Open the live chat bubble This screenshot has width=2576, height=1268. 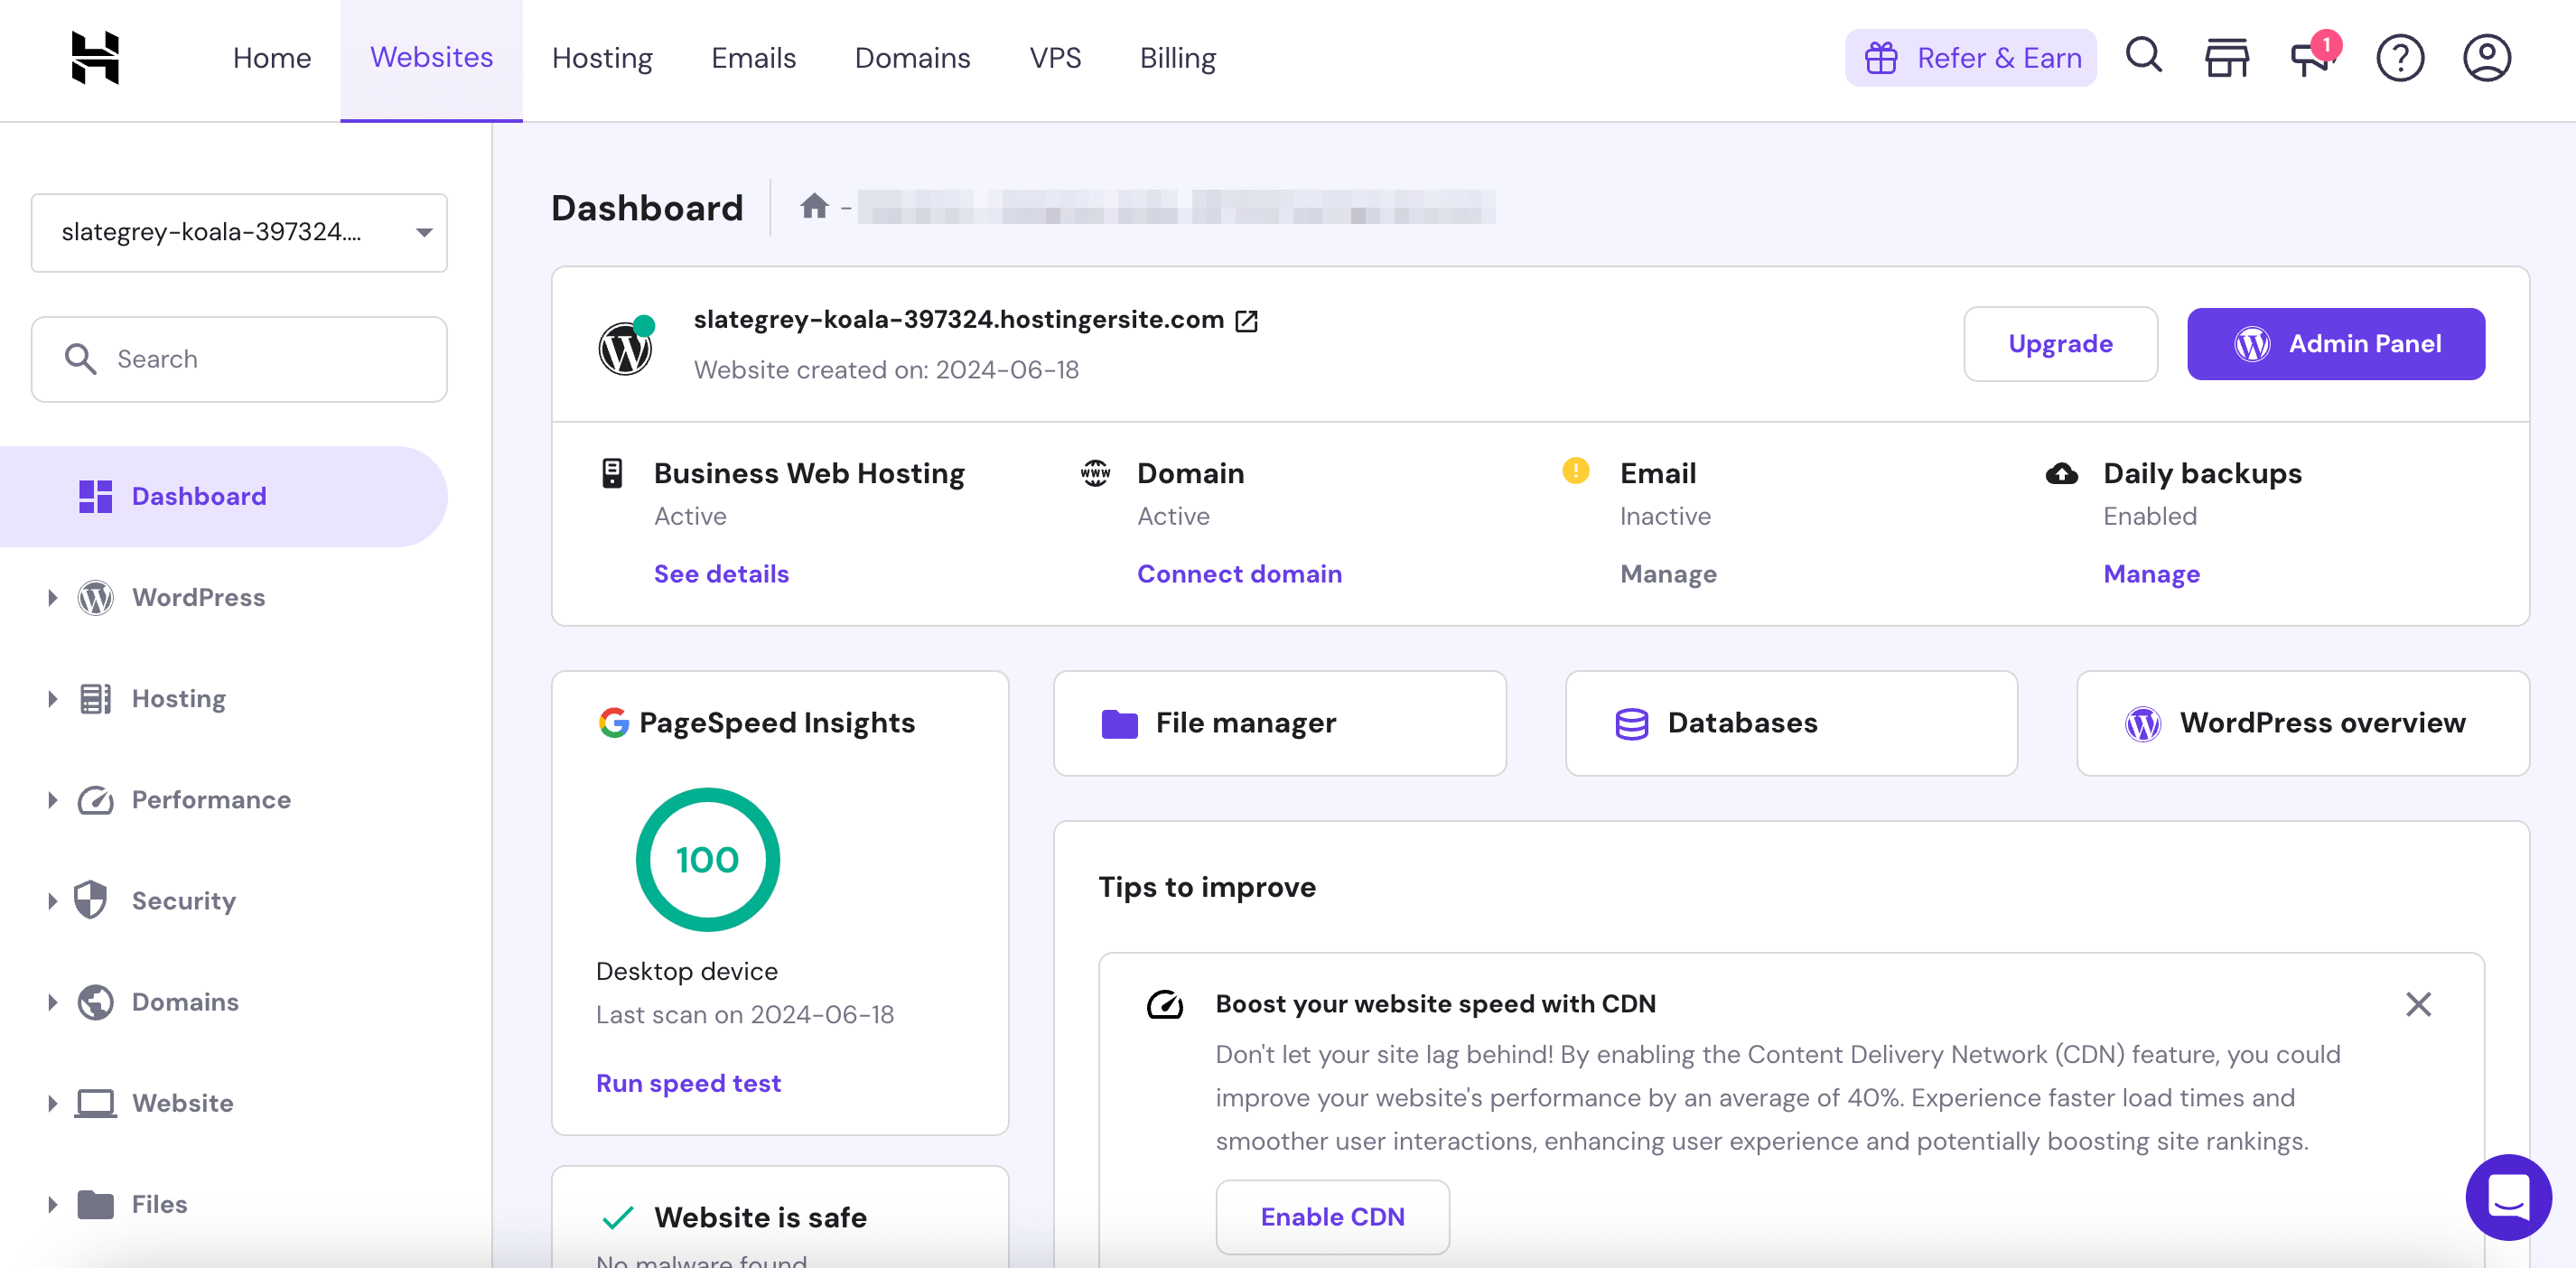coord(2507,1196)
